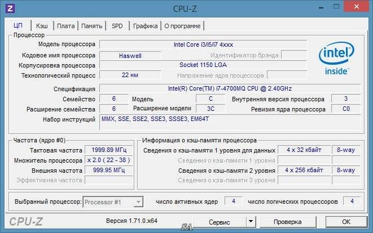Click the i7-4700MQ specification field
373x233 pixels.
tap(230, 88)
